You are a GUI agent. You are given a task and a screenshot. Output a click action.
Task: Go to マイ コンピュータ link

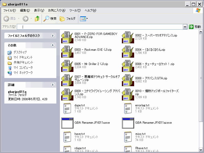(x=23, y=68)
